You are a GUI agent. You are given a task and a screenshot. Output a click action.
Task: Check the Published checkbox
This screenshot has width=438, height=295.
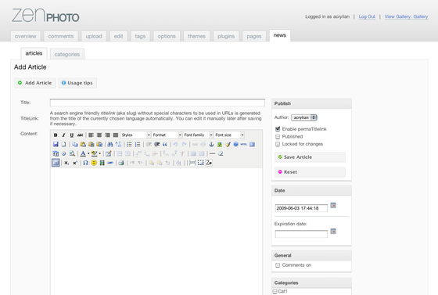[278, 137]
